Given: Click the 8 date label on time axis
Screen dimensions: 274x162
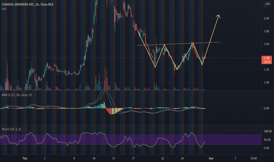Looking at the screenshot, I should click(x=74, y=158).
